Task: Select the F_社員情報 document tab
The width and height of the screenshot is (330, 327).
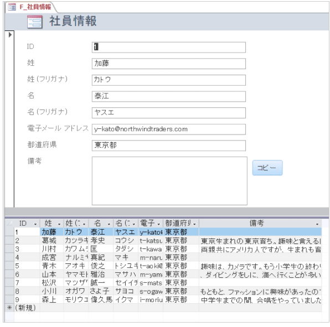Action: tap(30, 7)
